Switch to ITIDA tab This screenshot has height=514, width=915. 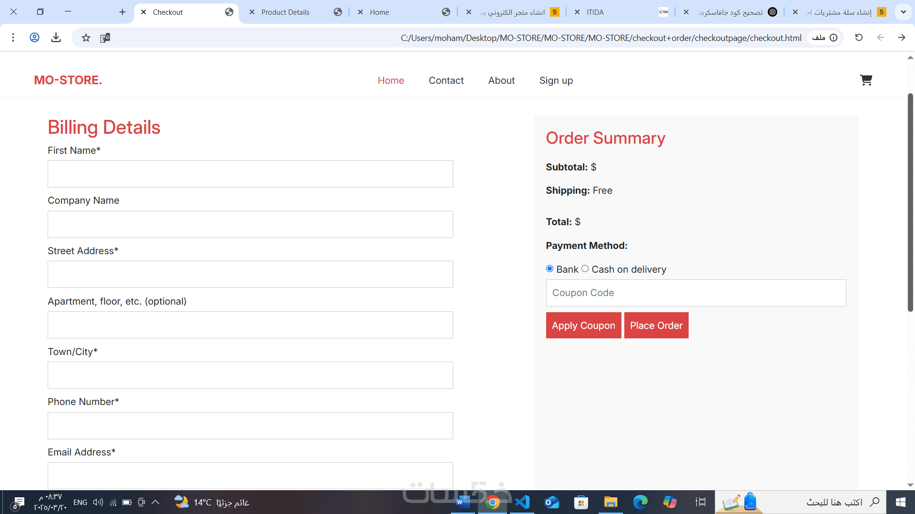595,12
